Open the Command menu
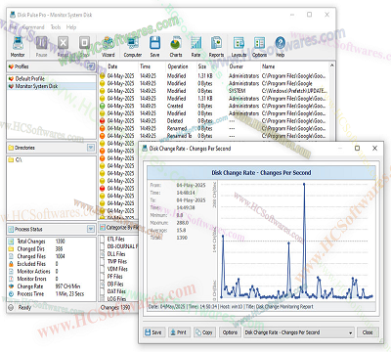This screenshot has height=352, width=391. coord(33,27)
